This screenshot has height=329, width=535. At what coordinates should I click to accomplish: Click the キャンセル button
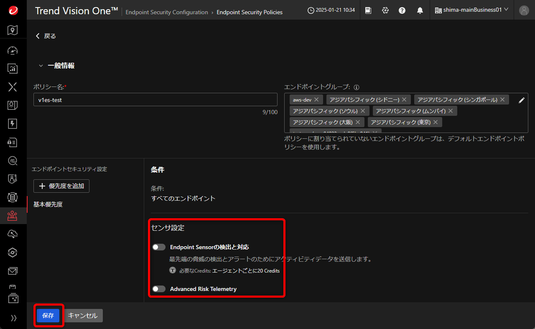coord(83,316)
